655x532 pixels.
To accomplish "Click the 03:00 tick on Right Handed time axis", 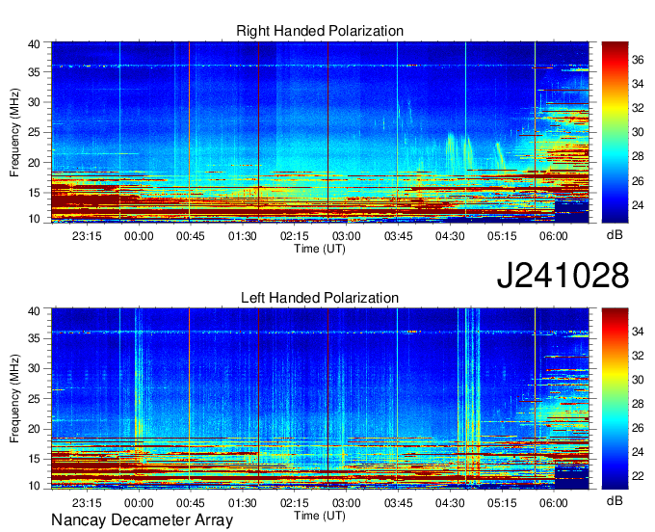I will 347,236.
